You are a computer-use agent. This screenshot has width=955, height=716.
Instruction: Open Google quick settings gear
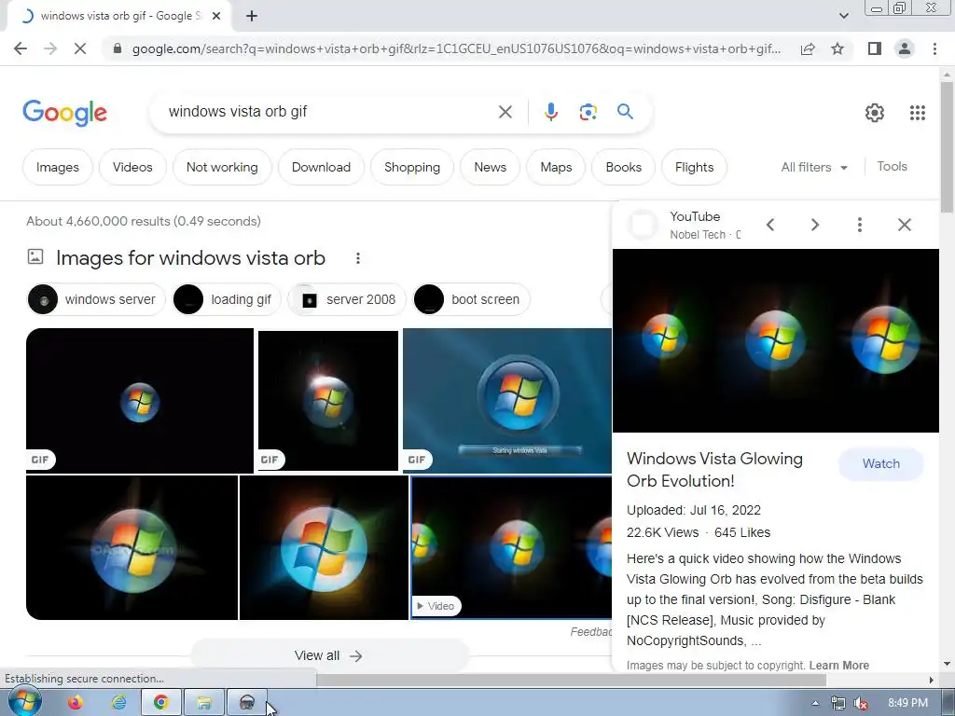pyautogui.click(x=875, y=113)
